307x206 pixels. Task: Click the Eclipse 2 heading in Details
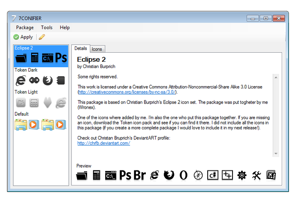point(91,60)
